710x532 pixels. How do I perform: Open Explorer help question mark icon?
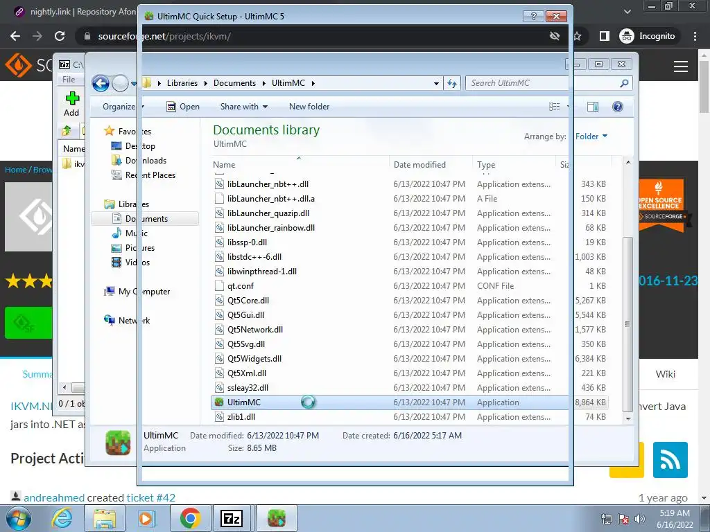tap(618, 107)
